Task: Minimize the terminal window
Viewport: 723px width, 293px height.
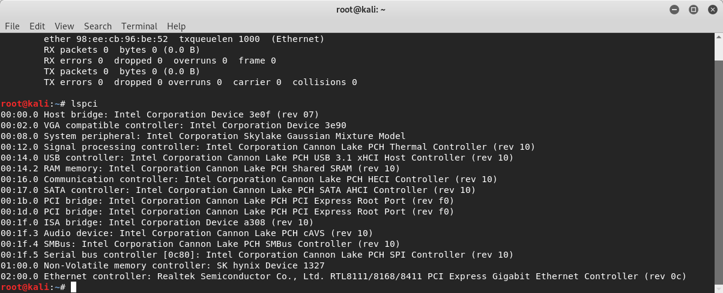Action: 676,10
